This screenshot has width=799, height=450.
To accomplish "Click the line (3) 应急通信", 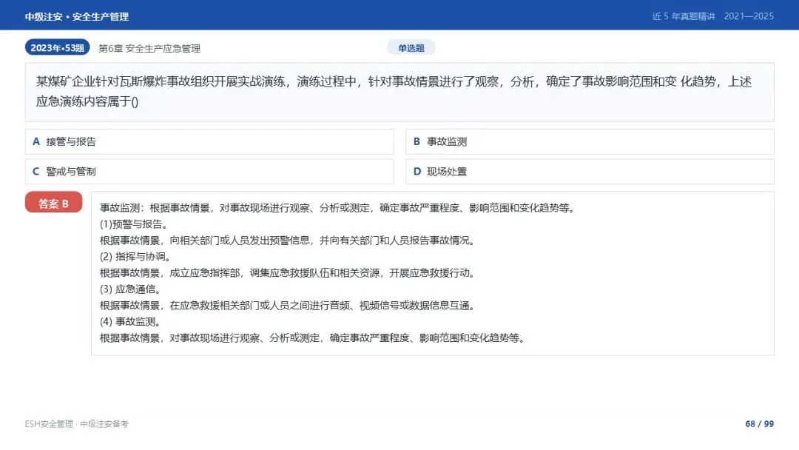I will click(132, 289).
